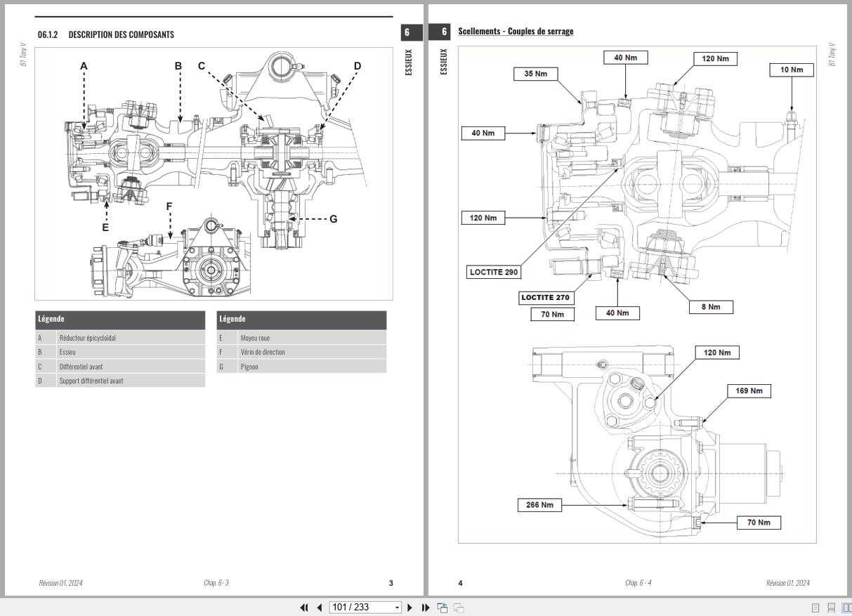This screenshot has height=616, width=852.
Task: Navigate to the previous page
Action: pyautogui.click(x=320, y=607)
